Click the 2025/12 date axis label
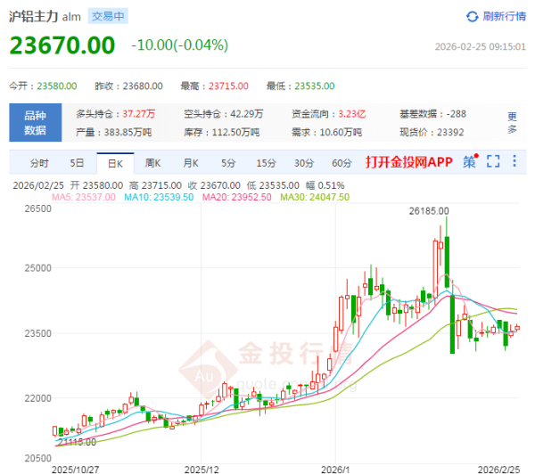This screenshot has height=474, width=535. point(202,470)
